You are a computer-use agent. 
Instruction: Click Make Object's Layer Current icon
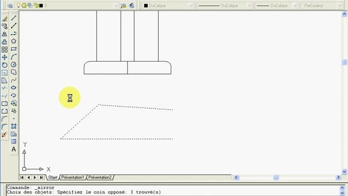(x=123, y=5)
